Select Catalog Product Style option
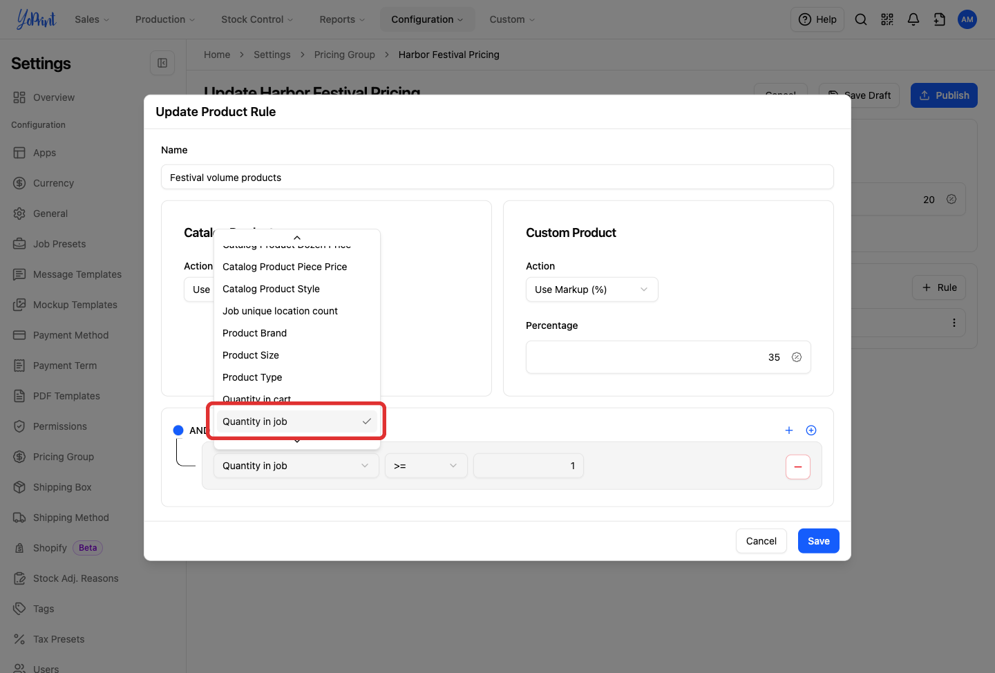This screenshot has width=995, height=673. click(x=297, y=289)
